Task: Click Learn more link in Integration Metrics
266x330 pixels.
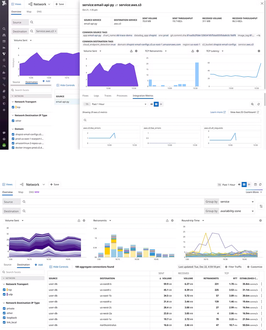Action: coord(218,112)
